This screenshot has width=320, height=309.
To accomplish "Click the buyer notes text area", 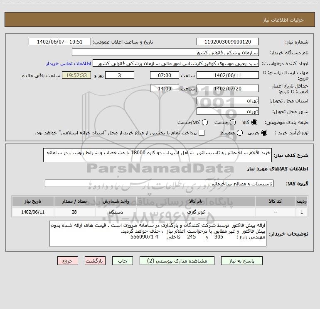I will [158, 234].
